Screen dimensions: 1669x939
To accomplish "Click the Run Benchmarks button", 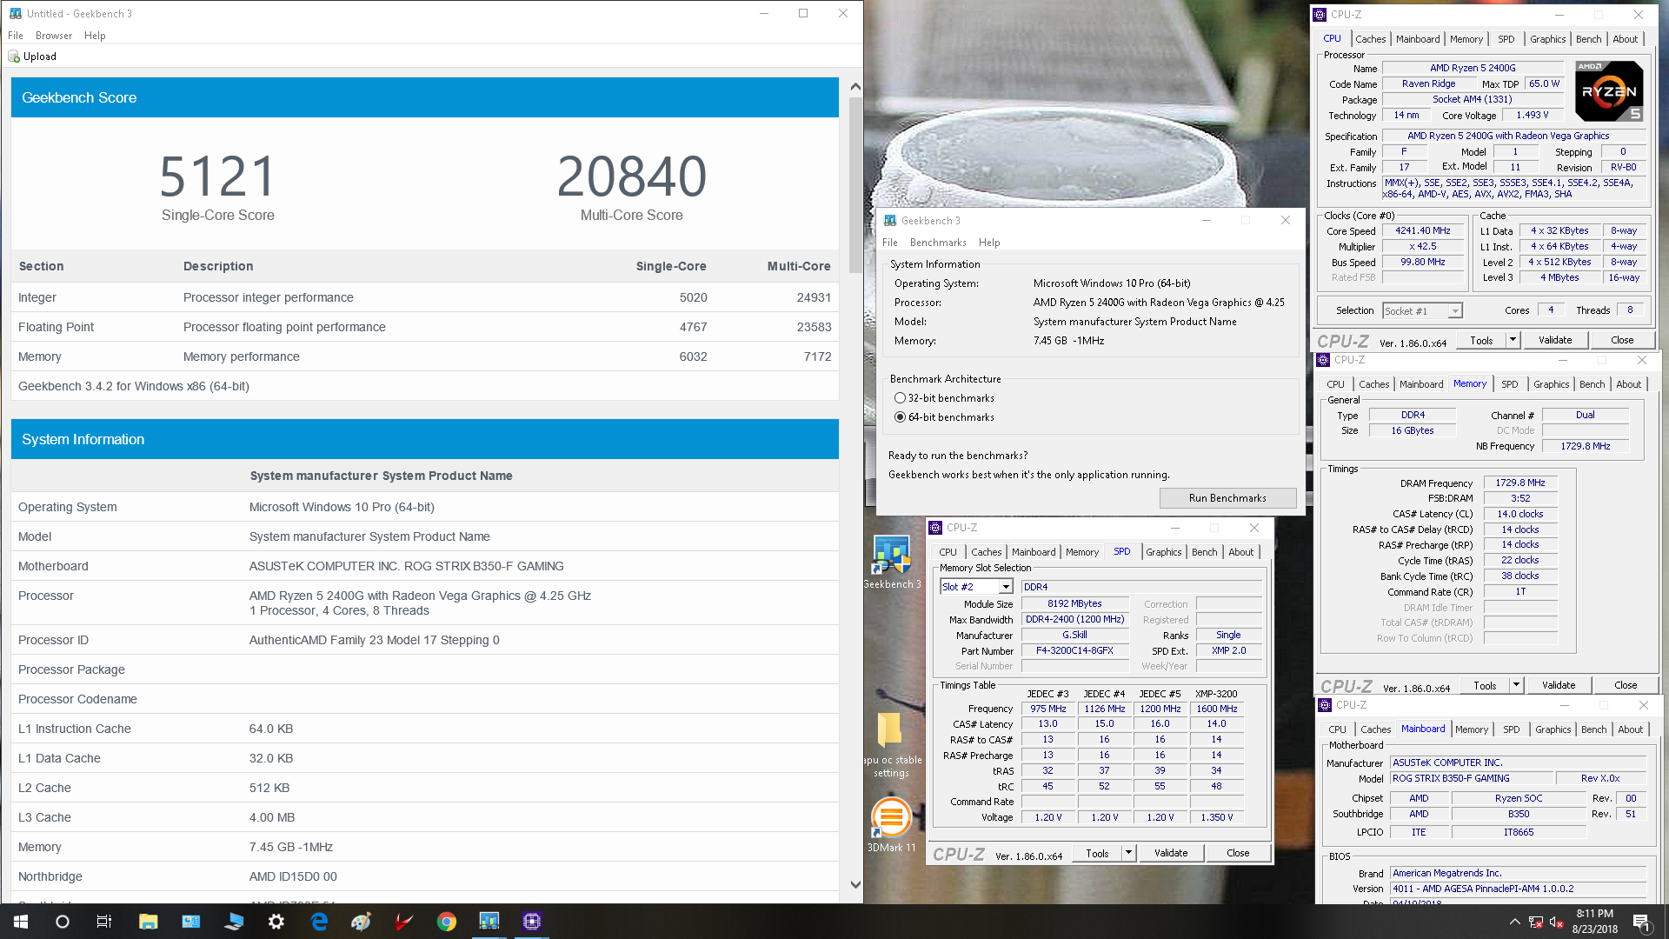I will tap(1227, 498).
